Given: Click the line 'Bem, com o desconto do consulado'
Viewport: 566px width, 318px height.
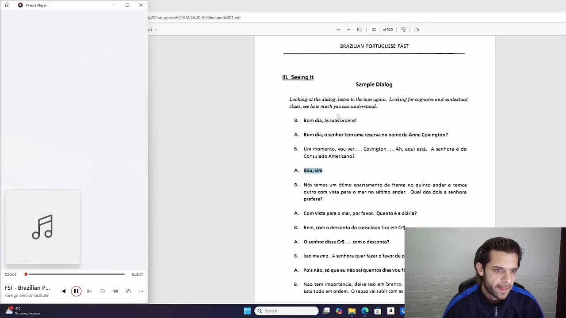Looking at the screenshot, I should 354,228.
